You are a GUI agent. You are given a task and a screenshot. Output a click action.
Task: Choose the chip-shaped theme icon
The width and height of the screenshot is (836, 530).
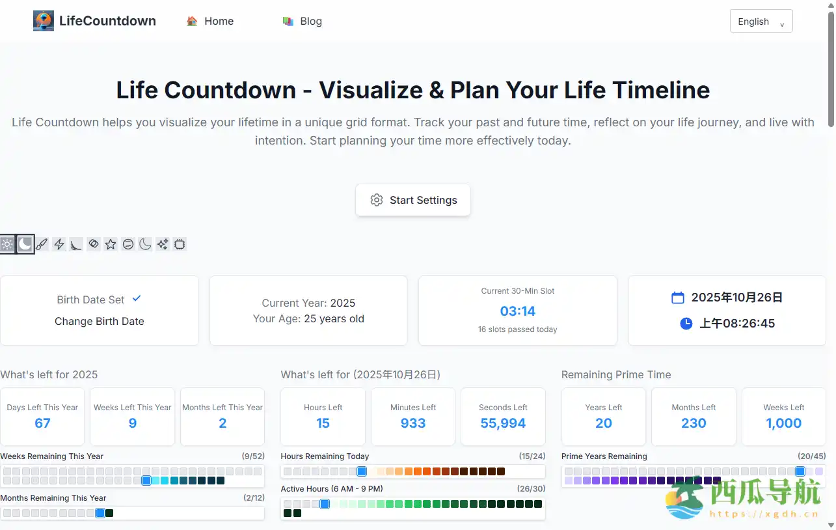(180, 244)
